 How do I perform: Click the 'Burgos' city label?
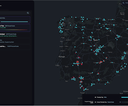click(x=98, y=30)
